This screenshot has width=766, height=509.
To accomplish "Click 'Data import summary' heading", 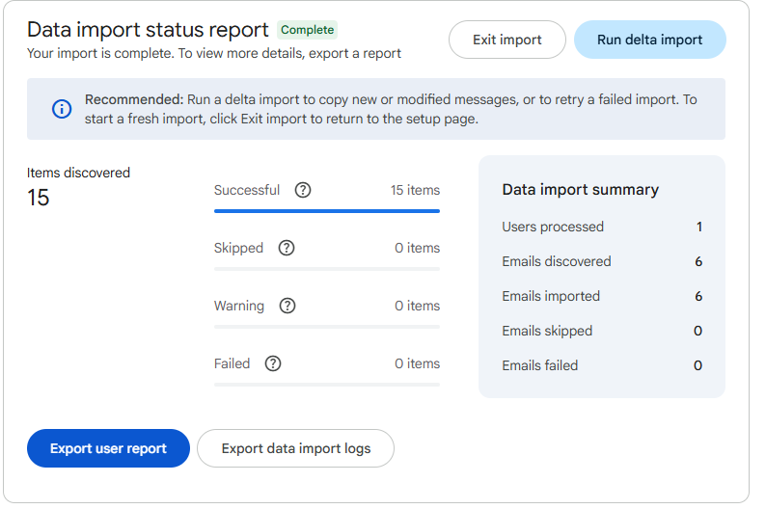I will coord(581,189).
